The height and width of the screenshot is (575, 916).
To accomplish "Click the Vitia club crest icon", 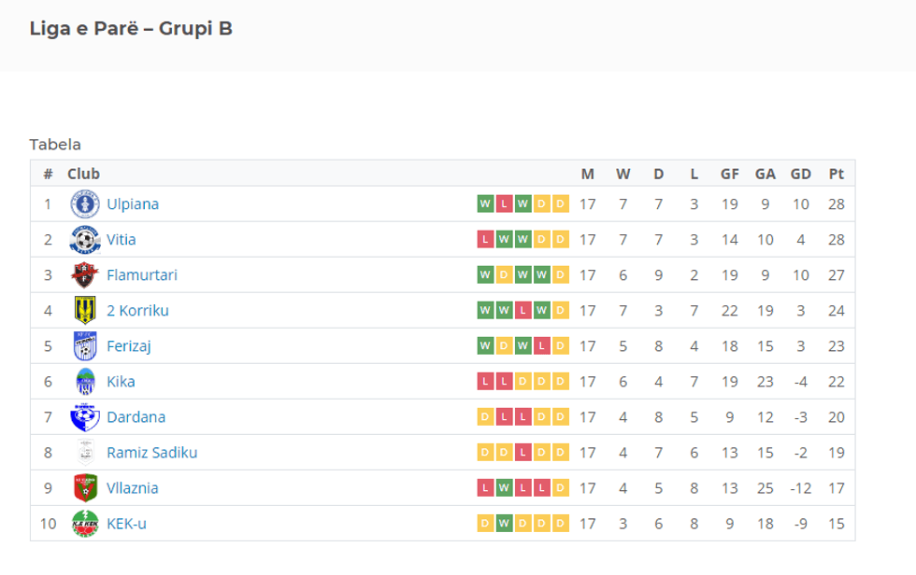I will (85, 239).
